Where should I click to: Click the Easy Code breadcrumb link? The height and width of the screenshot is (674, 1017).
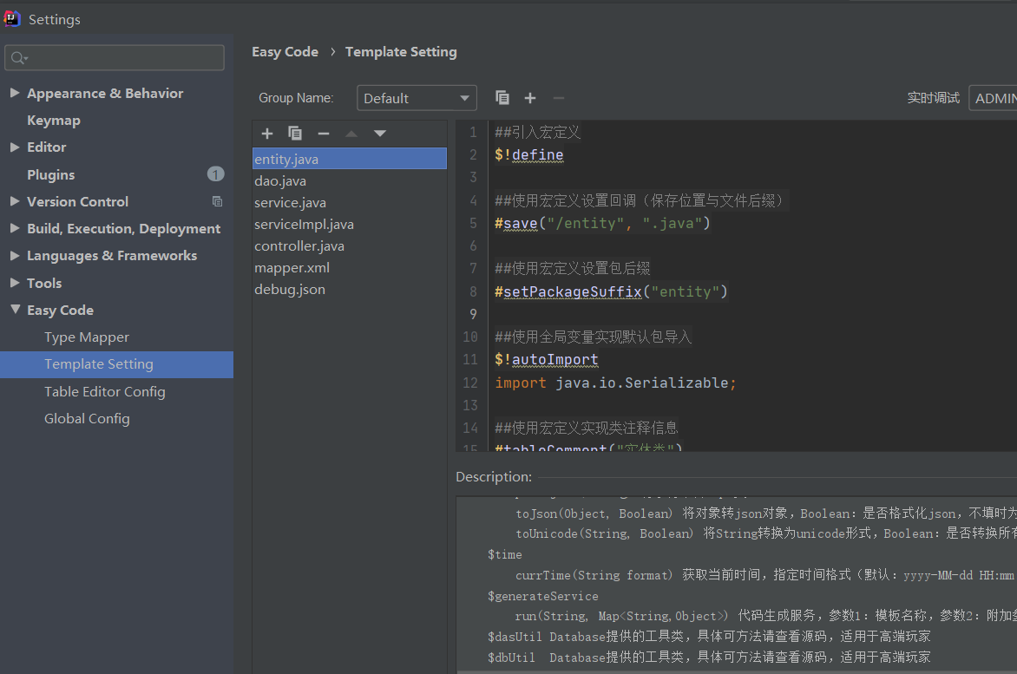[x=285, y=52]
